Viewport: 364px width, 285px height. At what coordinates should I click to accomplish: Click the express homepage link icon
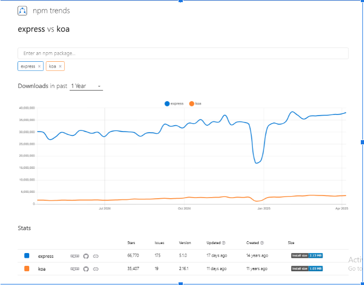tap(96, 256)
